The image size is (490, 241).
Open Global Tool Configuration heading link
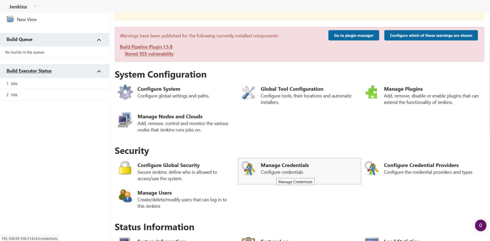pos(292,89)
